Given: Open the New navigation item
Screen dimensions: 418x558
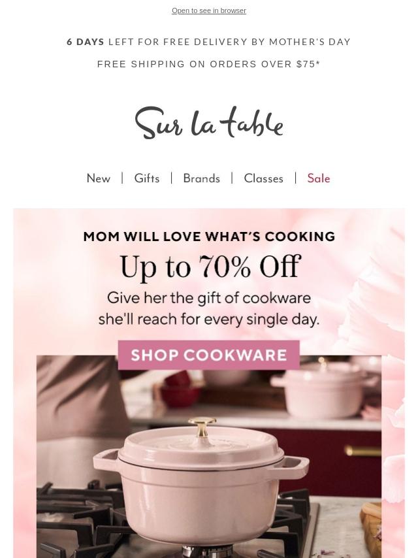Looking at the screenshot, I should (x=99, y=178).
